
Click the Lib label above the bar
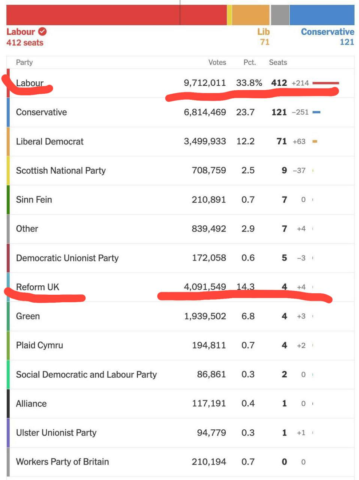[x=263, y=32]
